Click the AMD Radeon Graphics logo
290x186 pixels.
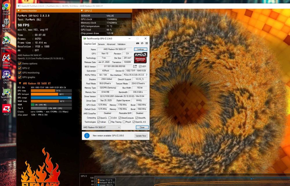[x=140, y=58]
